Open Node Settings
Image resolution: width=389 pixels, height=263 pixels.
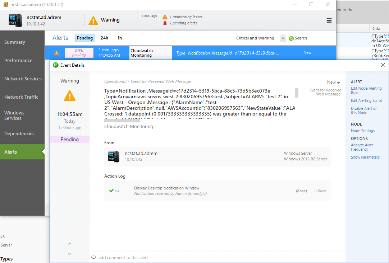362,130
